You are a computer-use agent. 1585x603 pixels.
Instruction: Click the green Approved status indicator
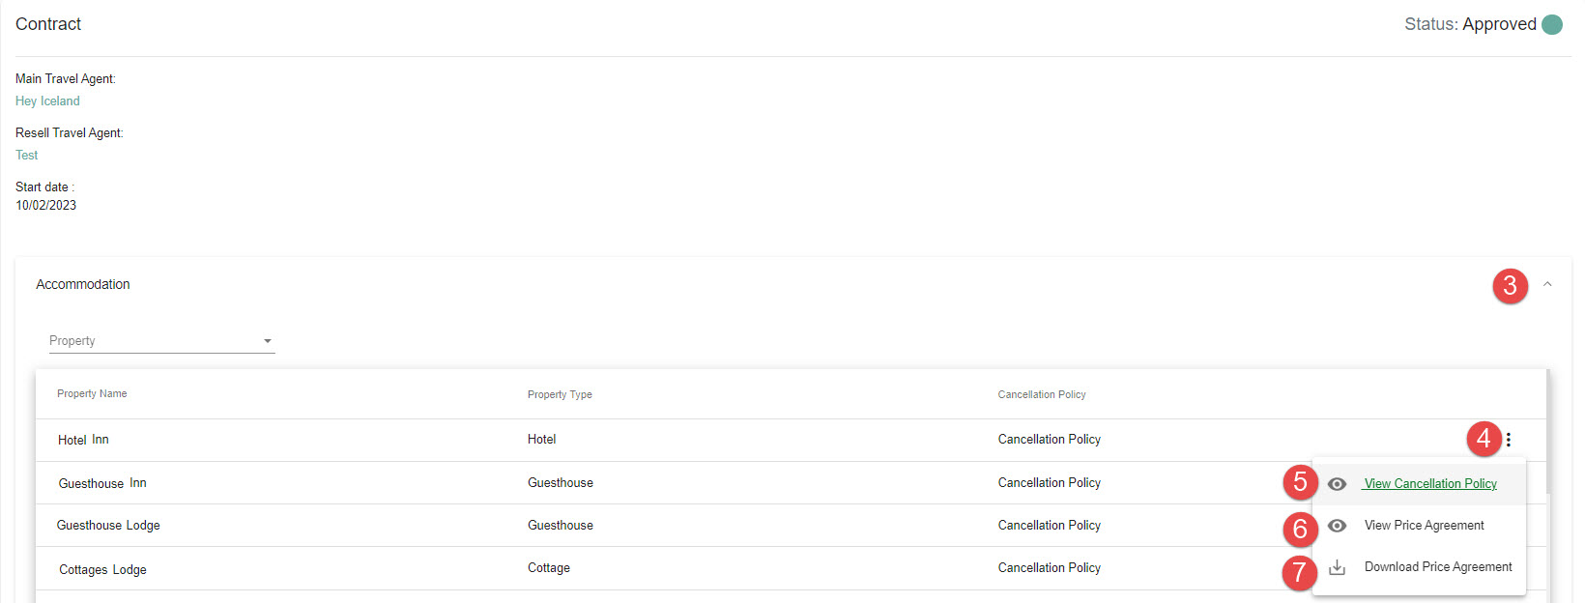pos(1552,24)
